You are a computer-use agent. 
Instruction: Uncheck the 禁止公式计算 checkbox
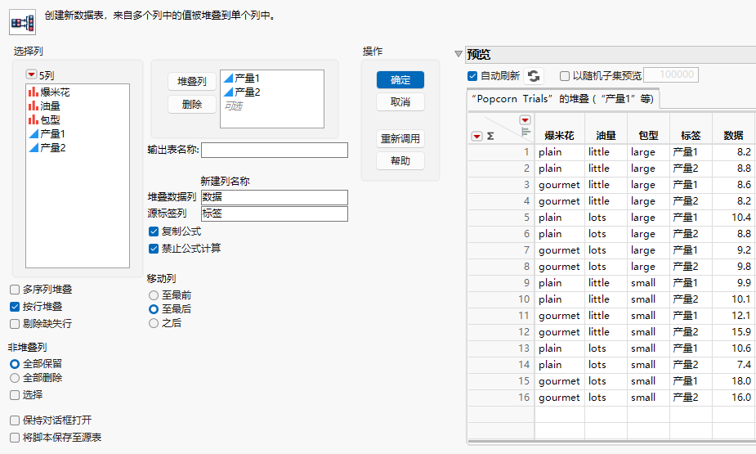154,249
